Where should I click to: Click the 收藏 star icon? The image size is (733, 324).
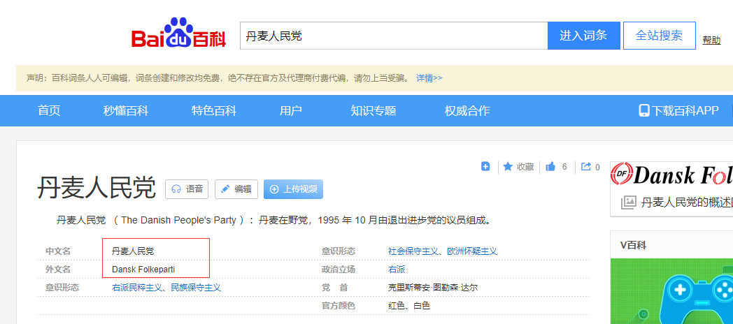pyautogui.click(x=508, y=167)
